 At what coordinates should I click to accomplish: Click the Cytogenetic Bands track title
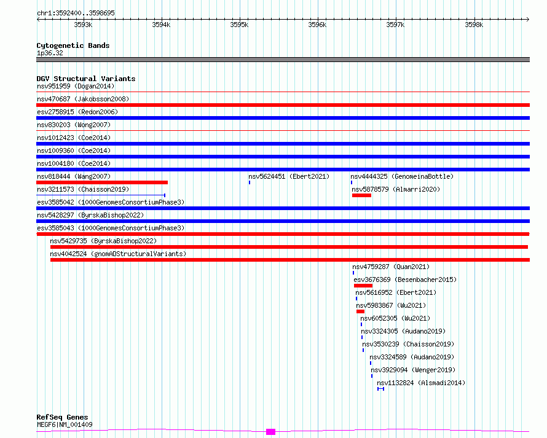(73, 45)
